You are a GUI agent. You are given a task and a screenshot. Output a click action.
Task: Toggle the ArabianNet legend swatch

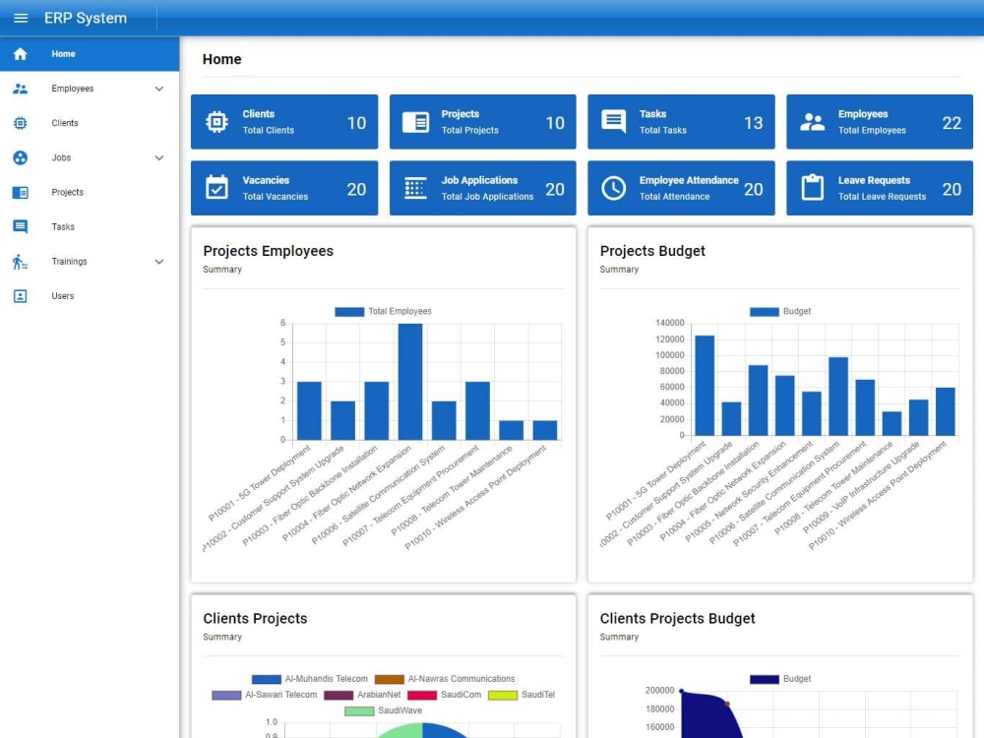click(338, 695)
